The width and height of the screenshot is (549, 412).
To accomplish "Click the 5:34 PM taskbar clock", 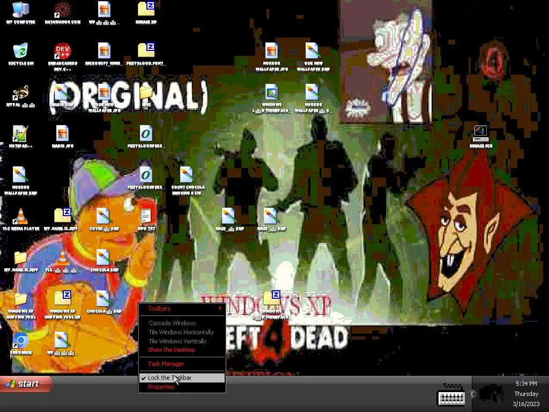I will pyautogui.click(x=526, y=384).
